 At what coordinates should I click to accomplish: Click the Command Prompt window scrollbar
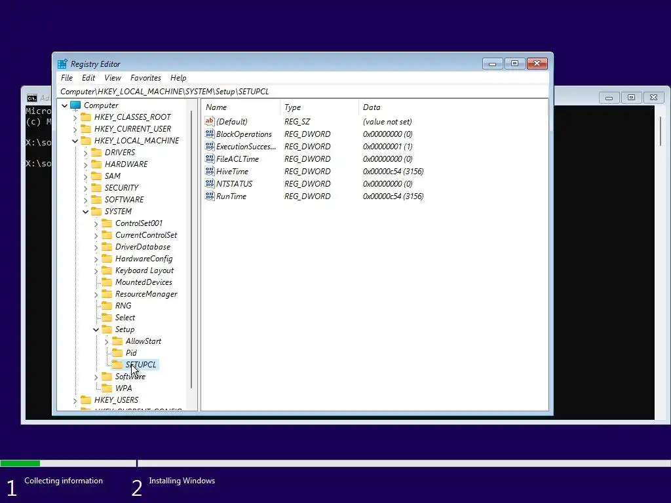(x=661, y=131)
